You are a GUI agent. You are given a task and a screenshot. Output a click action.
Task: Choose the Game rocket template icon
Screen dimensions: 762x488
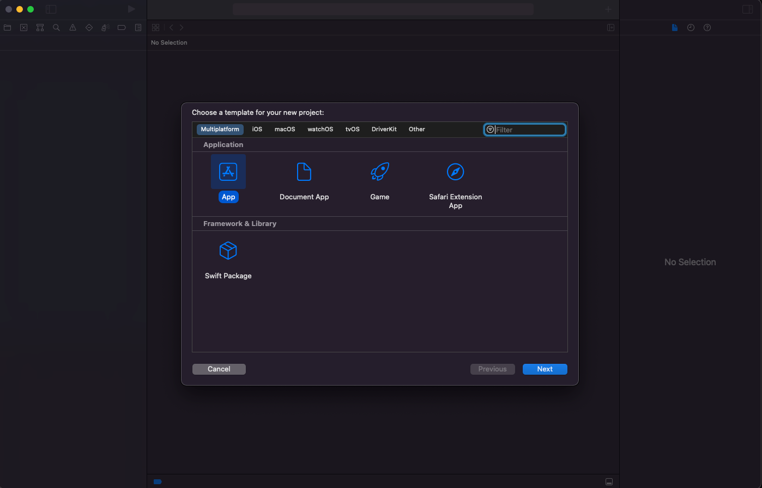pyautogui.click(x=379, y=172)
